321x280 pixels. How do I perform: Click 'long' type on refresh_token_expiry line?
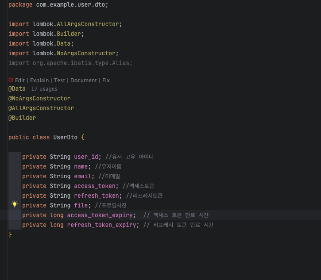[x=57, y=225]
